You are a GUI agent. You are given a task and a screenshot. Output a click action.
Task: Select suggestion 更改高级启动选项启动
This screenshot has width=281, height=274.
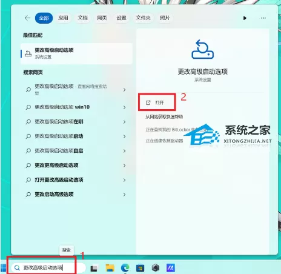59,136
